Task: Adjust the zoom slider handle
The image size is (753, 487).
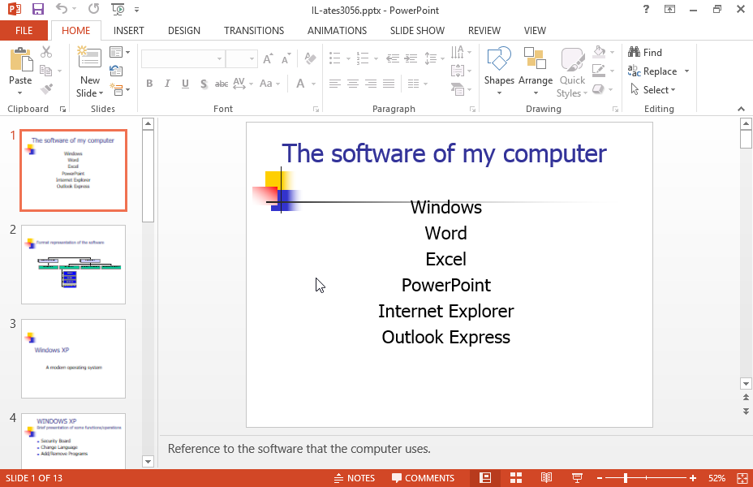Action: pos(626,478)
